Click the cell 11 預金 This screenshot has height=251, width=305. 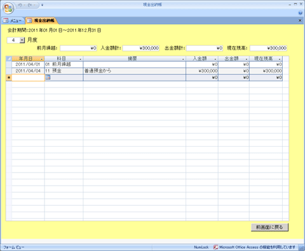pos(64,71)
